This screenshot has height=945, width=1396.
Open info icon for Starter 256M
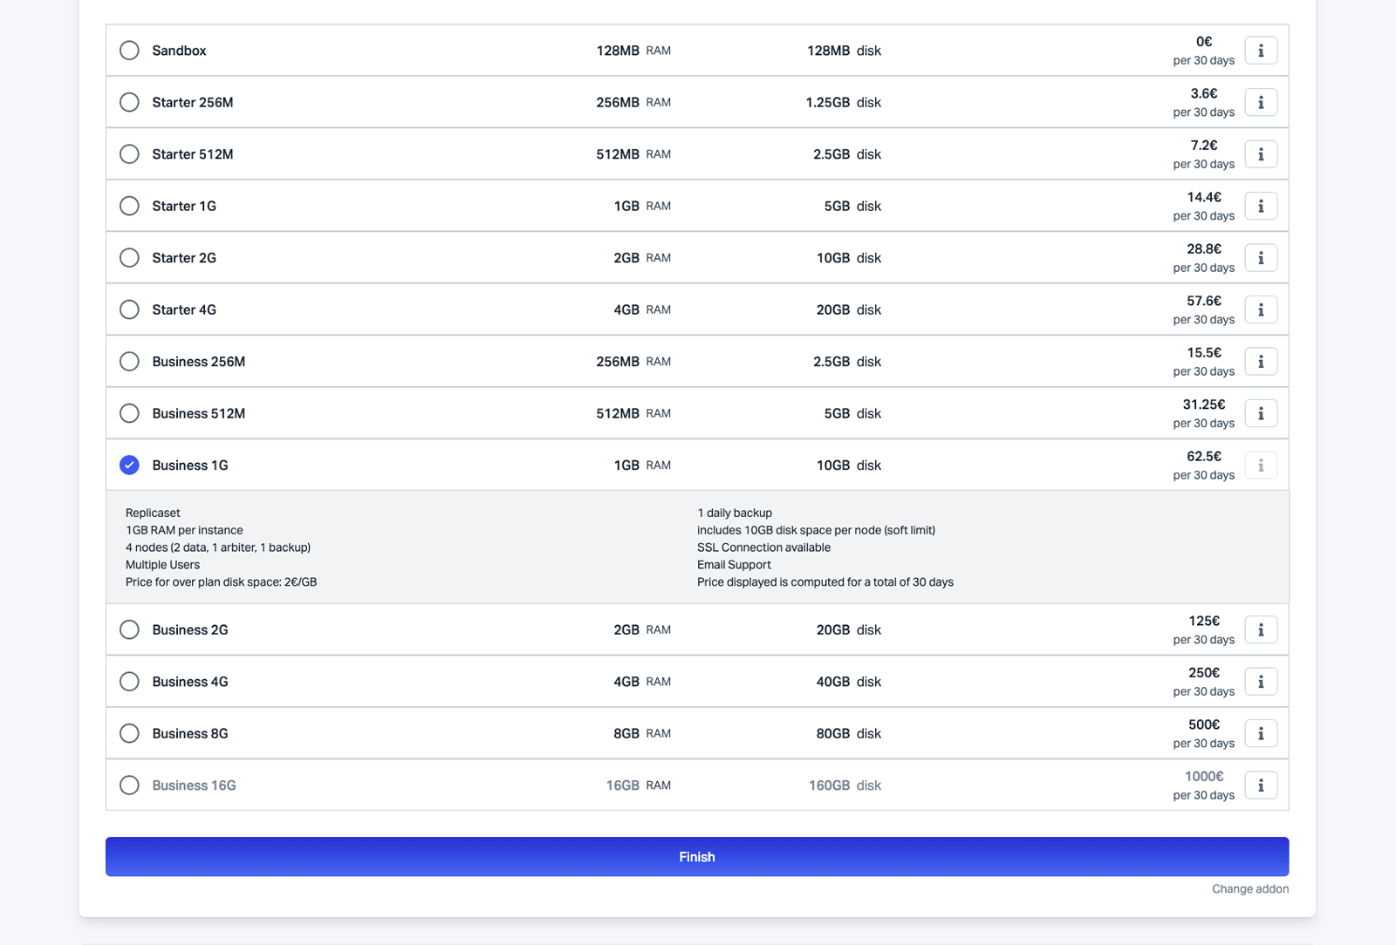tap(1261, 102)
